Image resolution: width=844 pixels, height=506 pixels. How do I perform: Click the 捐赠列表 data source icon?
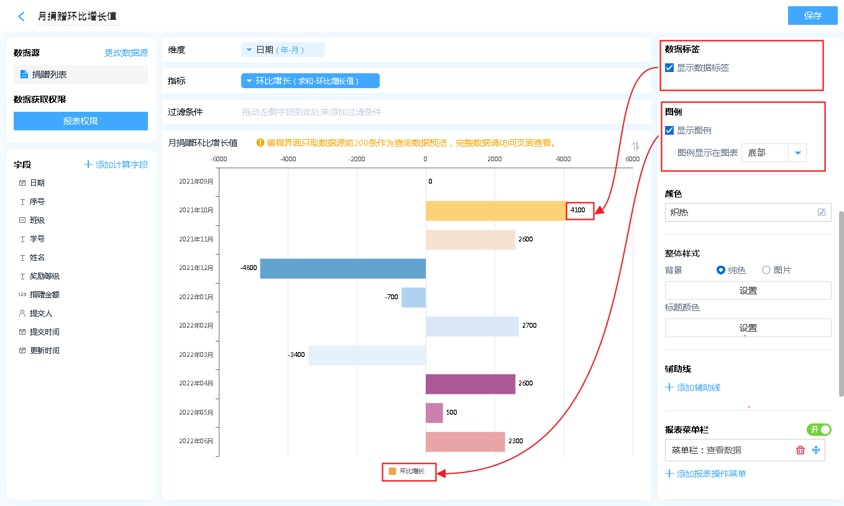[24, 75]
